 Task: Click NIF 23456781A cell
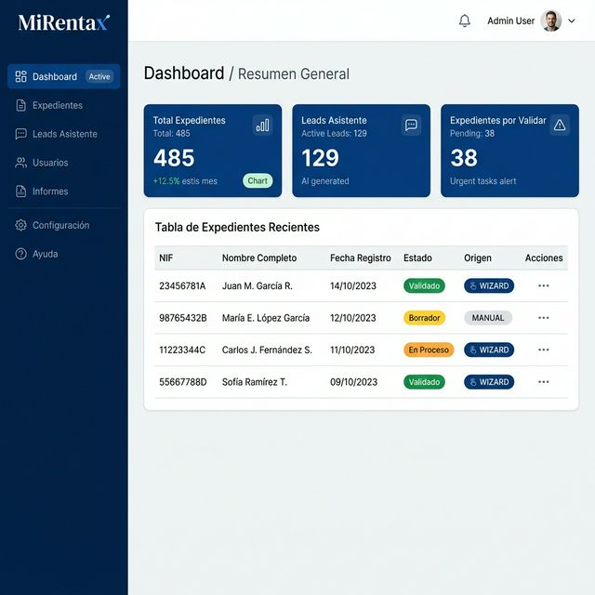coord(182,285)
